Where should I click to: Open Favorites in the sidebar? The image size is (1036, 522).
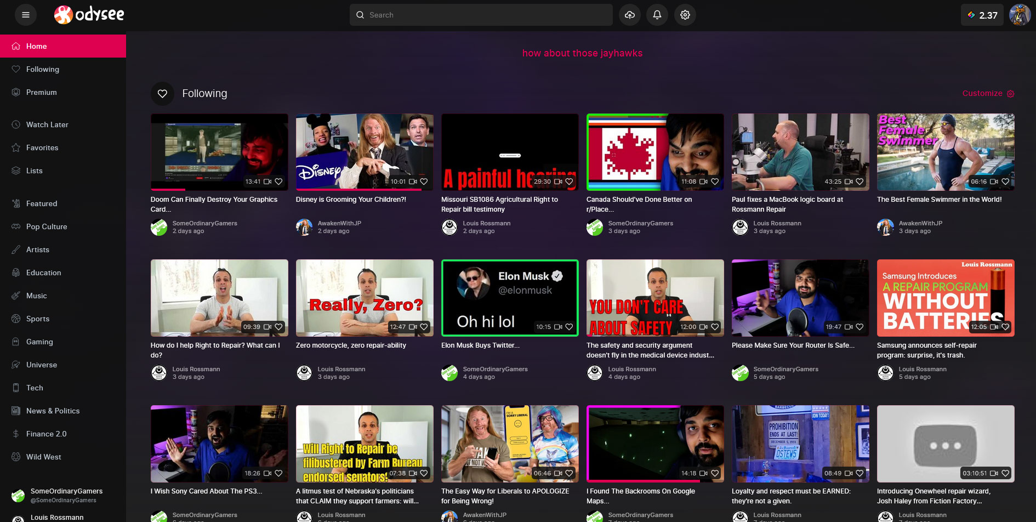pyautogui.click(x=63, y=147)
